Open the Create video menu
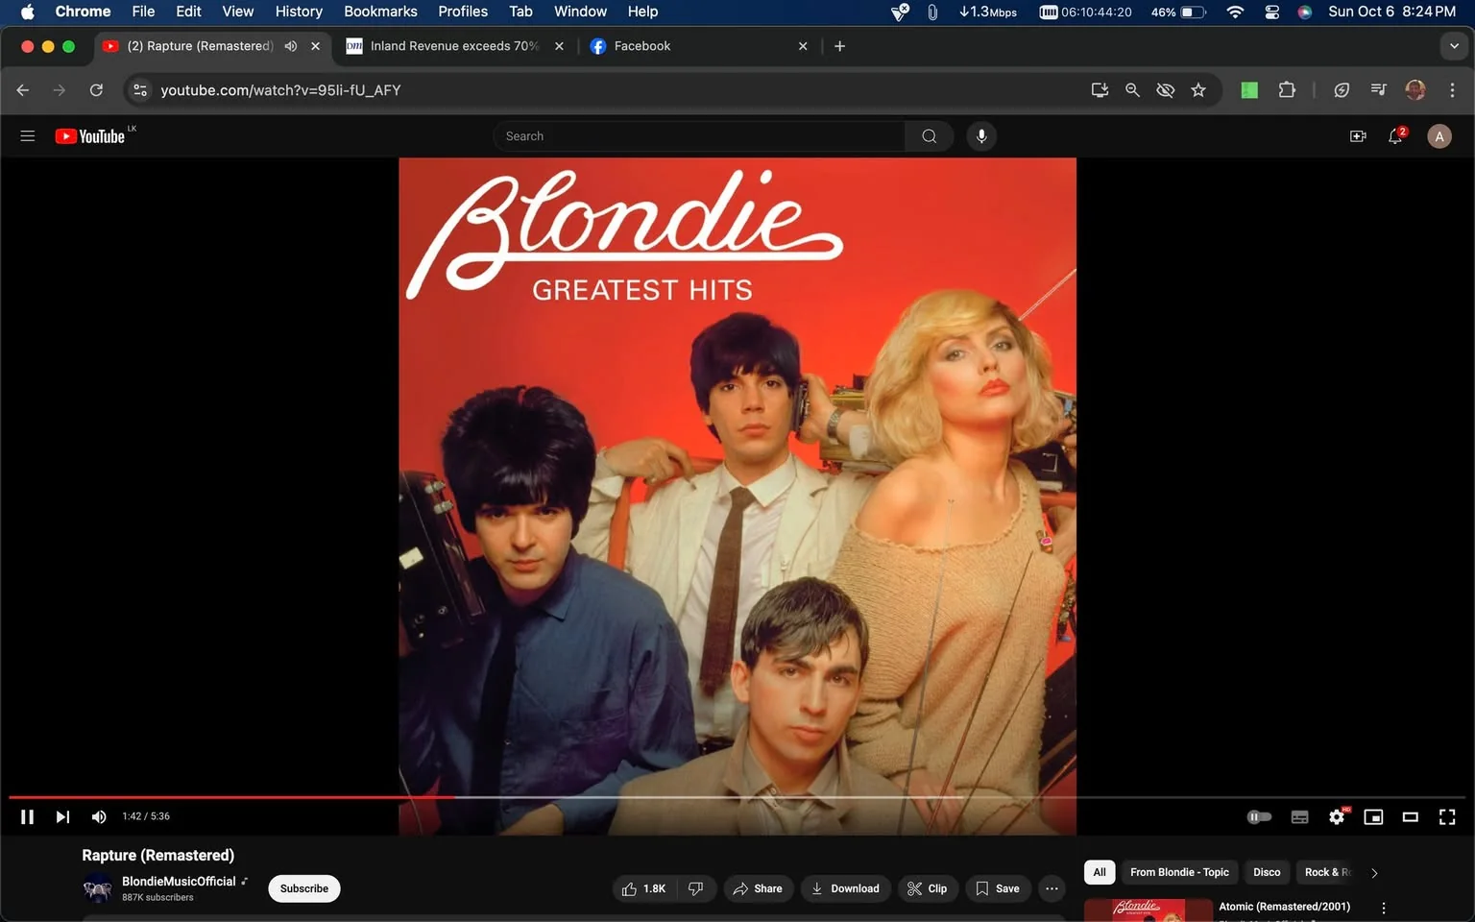This screenshot has height=922, width=1475. (1358, 136)
